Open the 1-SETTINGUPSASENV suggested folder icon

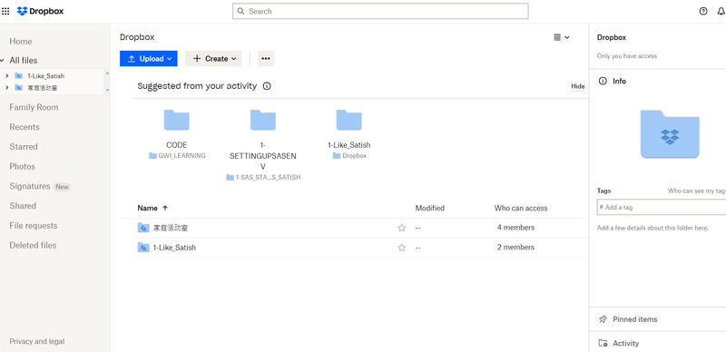point(263,120)
